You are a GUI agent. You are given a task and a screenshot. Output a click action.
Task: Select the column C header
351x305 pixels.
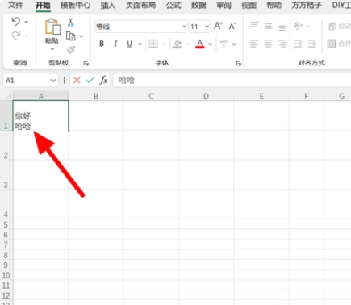pyautogui.click(x=151, y=96)
